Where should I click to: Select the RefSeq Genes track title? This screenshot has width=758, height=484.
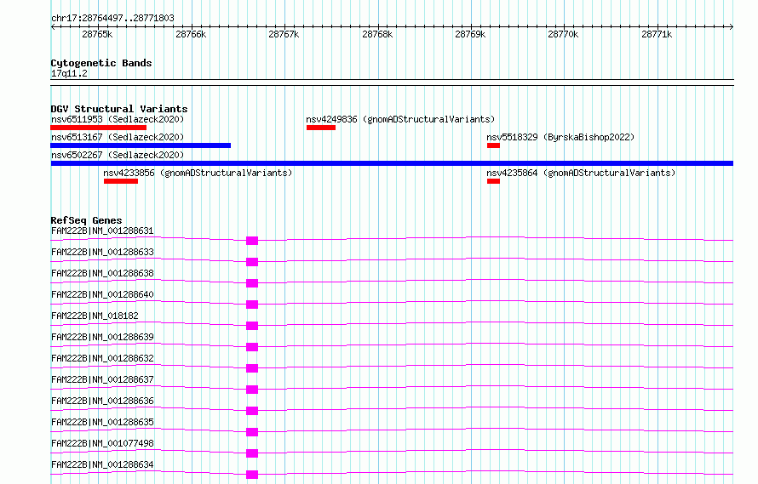click(86, 220)
